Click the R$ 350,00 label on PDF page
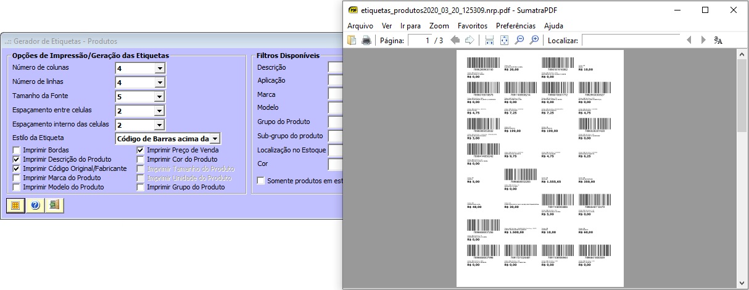 click(x=587, y=181)
